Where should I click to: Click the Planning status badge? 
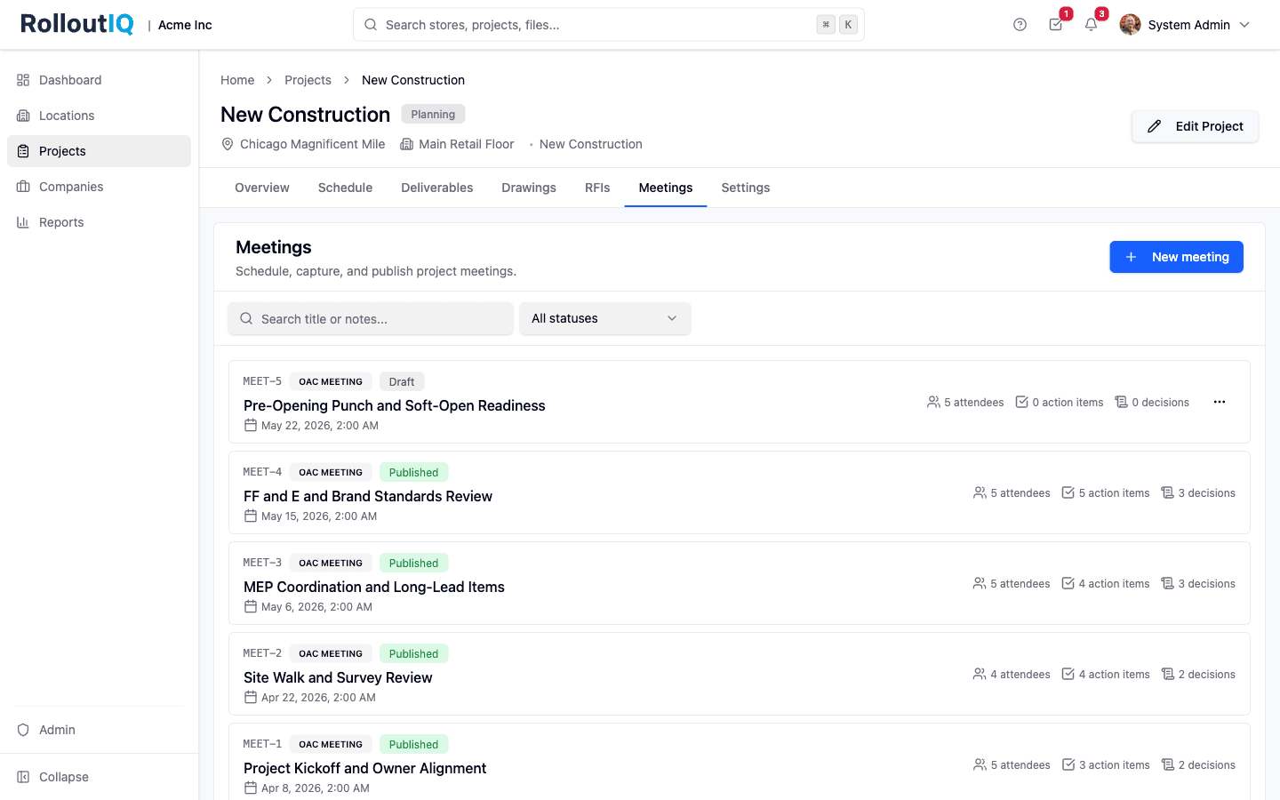tap(433, 114)
